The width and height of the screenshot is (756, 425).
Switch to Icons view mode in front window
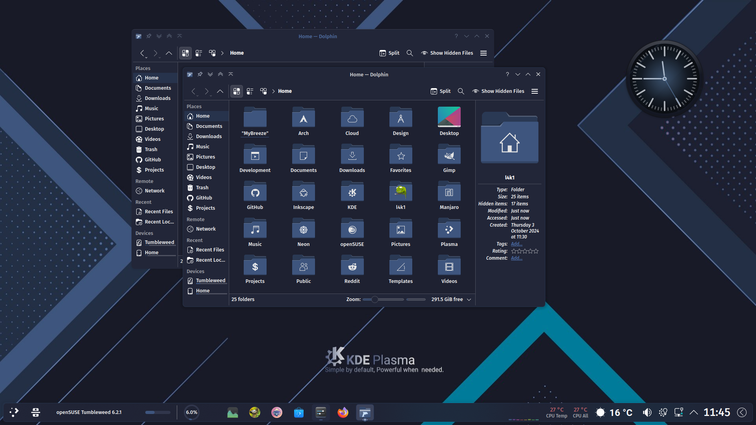pos(237,91)
